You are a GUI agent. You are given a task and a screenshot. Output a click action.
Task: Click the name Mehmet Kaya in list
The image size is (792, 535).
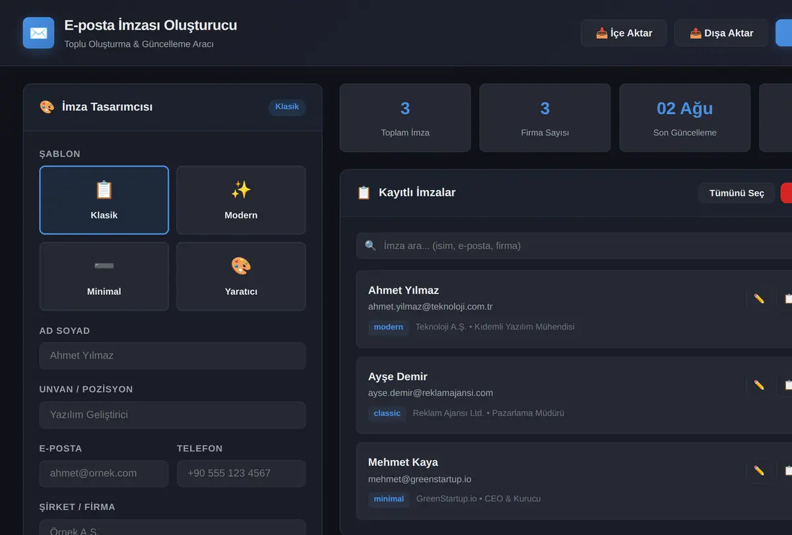[403, 462]
